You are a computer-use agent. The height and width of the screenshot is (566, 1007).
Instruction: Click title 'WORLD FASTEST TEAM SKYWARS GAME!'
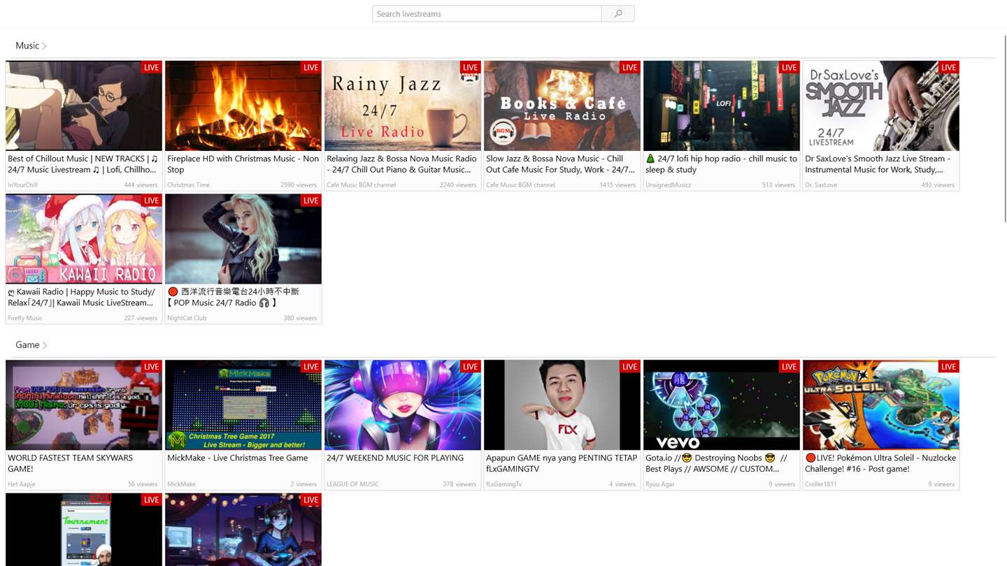point(70,463)
